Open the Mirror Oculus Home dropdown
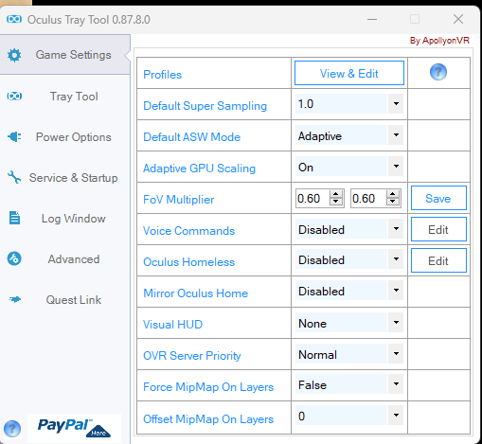This screenshot has width=482, height=444. (396, 291)
